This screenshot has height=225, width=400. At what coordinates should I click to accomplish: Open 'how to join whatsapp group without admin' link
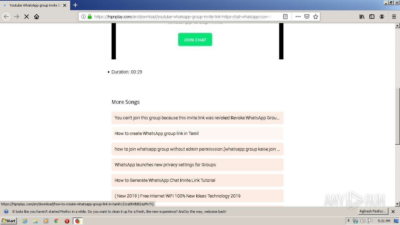pyautogui.click(x=197, y=149)
